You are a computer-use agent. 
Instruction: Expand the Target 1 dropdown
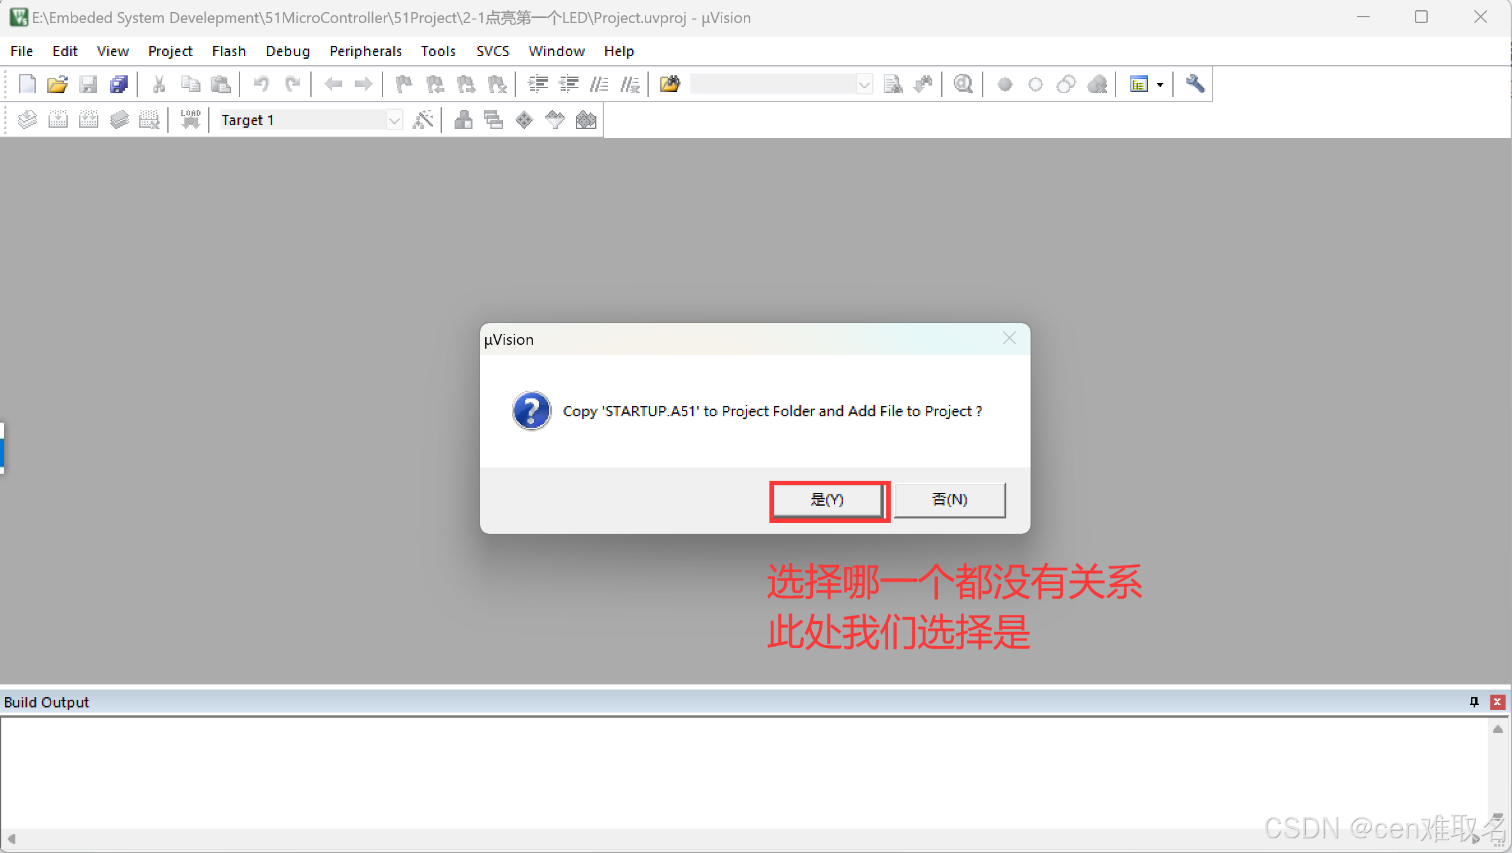pos(394,120)
